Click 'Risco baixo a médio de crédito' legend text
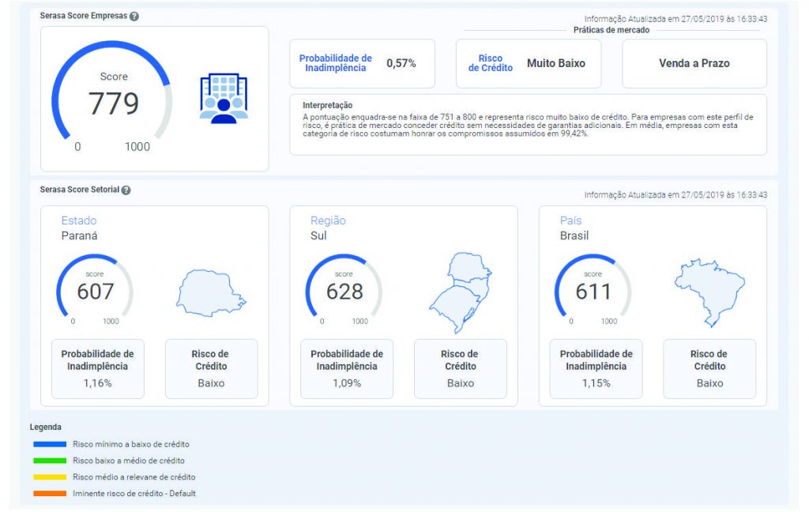809x512 pixels. tap(129, 461)
